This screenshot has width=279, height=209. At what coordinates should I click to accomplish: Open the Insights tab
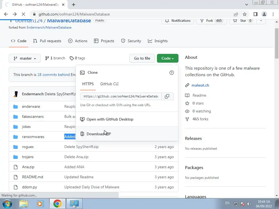point(158,41)
